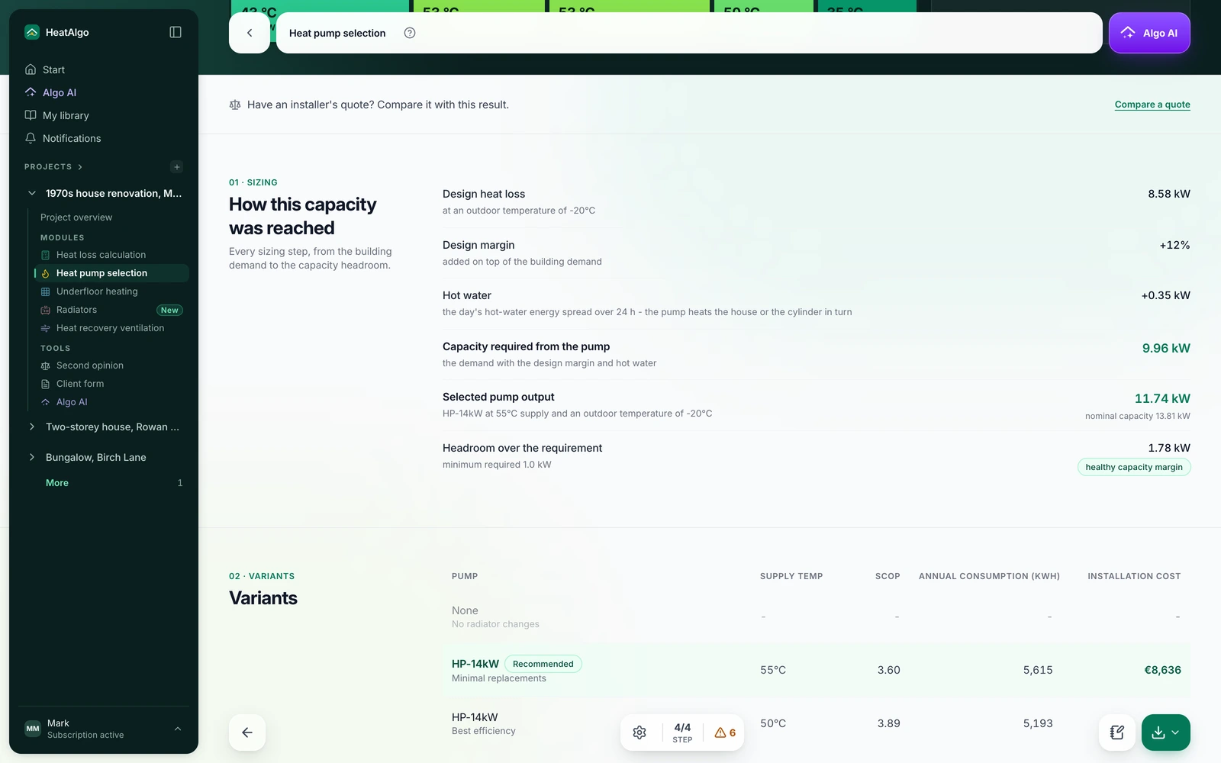Screen dimensions: 1221x763
Task: Collapse the sidebar panel icon
Action: (176, 32)
